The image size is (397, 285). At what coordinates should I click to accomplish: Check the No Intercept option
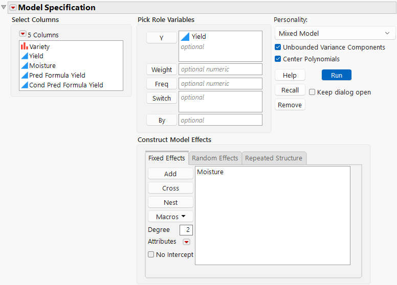[x=151, y=254]
